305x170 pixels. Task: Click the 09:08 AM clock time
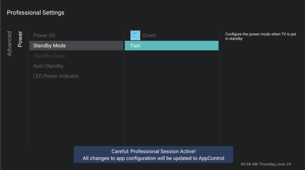[249, 164]
